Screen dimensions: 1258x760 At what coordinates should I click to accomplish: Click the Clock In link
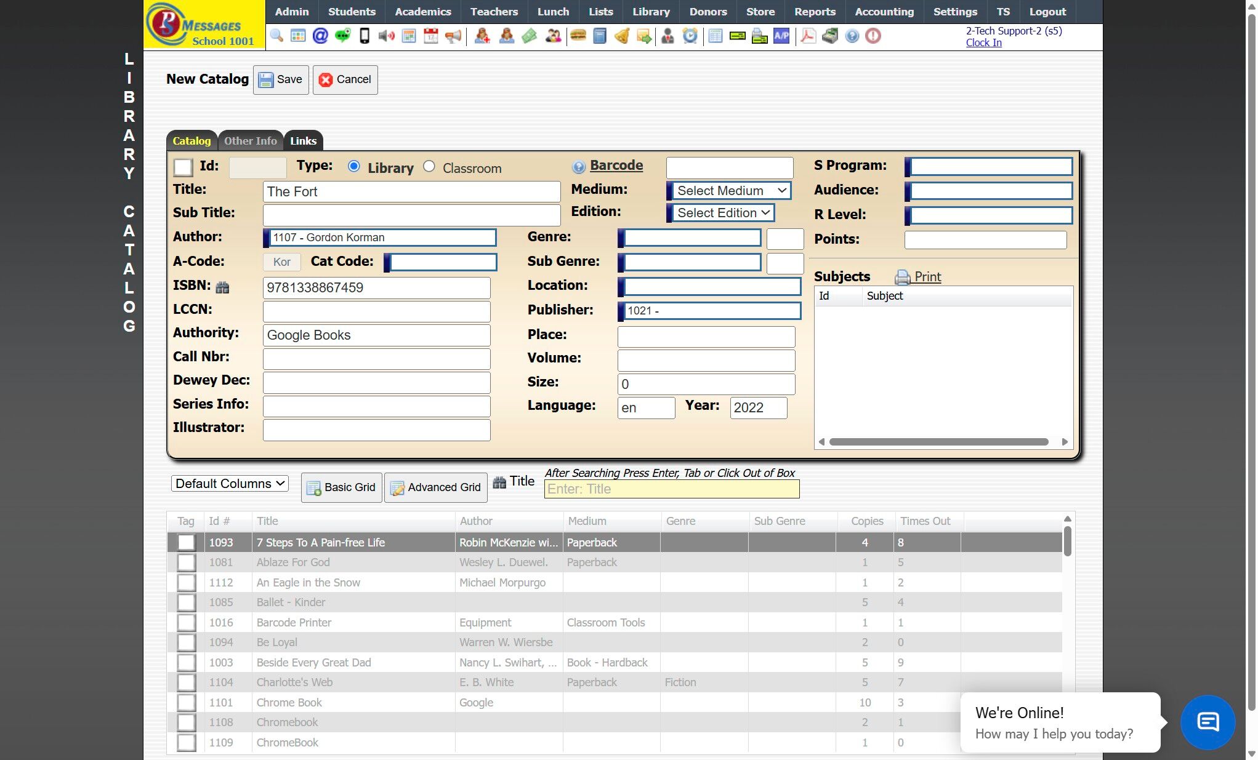[983, 42]
